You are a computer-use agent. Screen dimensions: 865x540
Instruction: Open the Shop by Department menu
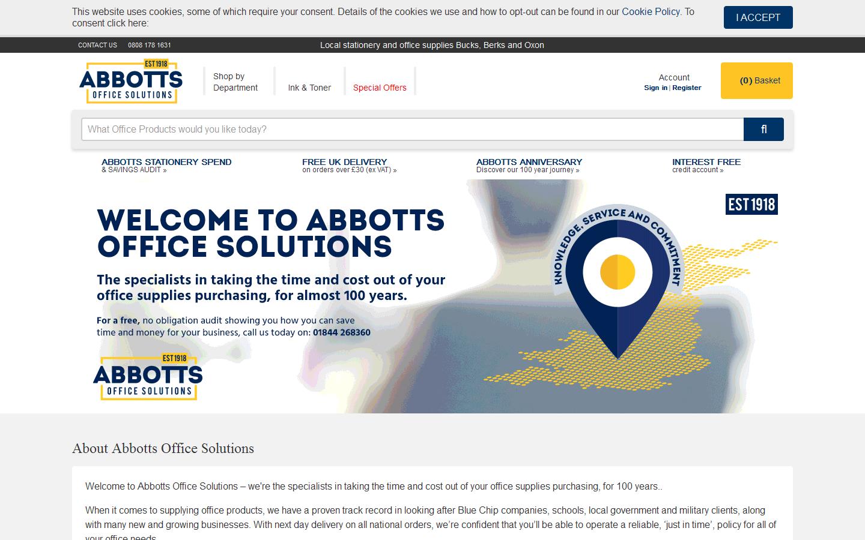click(x=234, y=82)
